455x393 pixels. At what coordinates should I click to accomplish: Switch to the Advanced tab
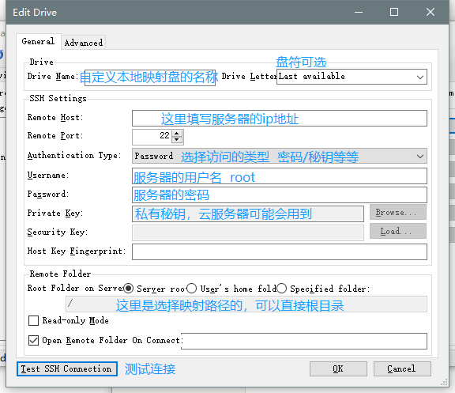(x=83, y=43)
